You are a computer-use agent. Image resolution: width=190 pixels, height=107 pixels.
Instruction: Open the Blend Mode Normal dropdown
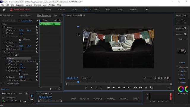[x=26, y=80]
